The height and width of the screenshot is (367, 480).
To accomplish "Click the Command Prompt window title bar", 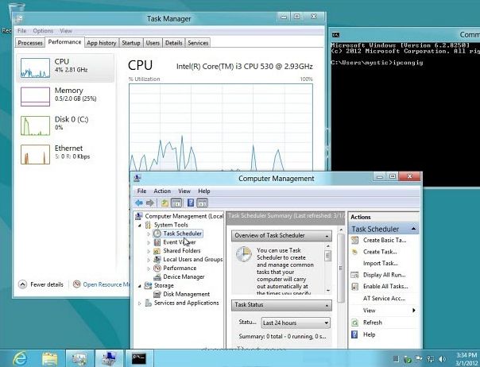I will [x=405, y=35].
